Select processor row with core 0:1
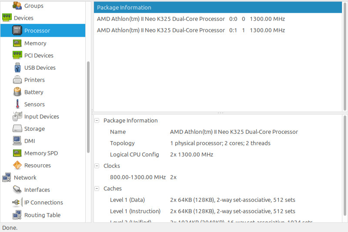The width and height of the screenshot is (348, 232). 218,30
